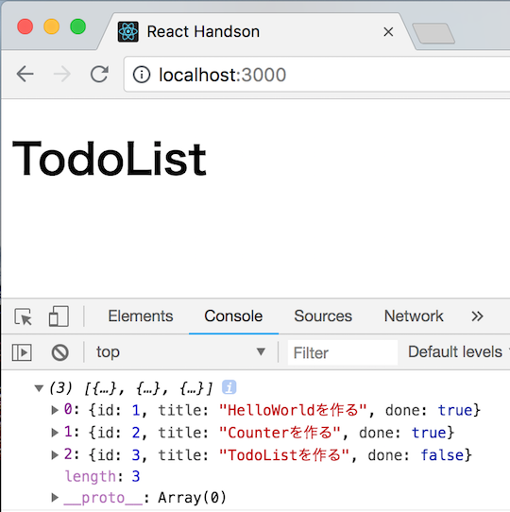Expand array item 1 Counter
510x512 pixels.
pyautogui.click(x=55, y=433)
